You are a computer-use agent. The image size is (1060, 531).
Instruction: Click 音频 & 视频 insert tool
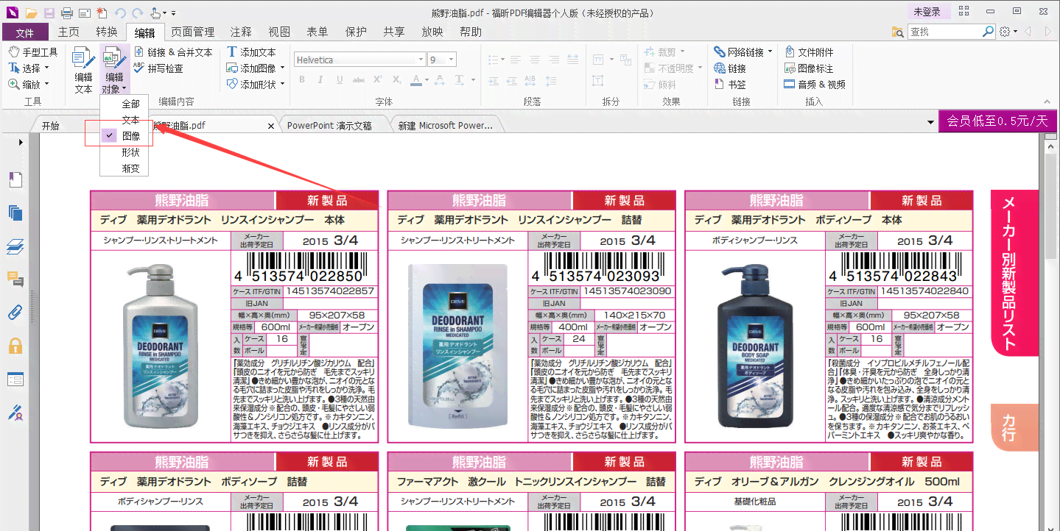point(814,85)
